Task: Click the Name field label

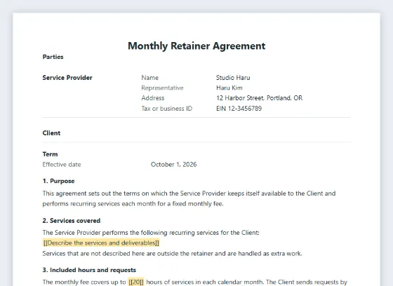Action: pyautogui.click(x=150, y=78)
